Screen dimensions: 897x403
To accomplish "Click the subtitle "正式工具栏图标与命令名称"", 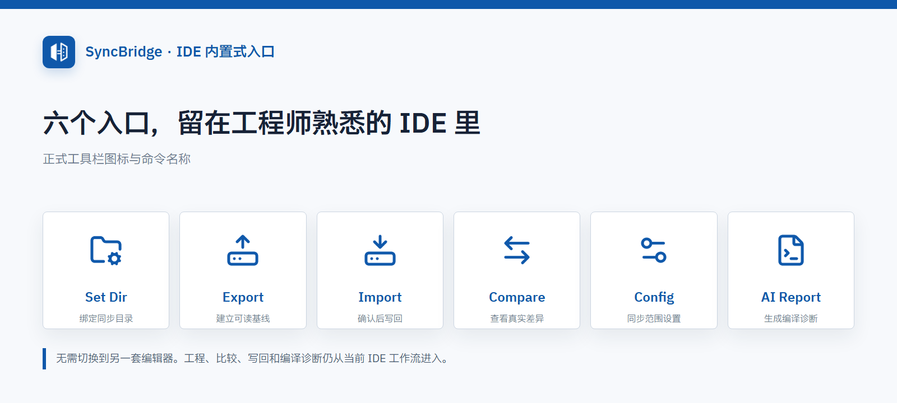I will pyautogui.click(x=117, y=159).
